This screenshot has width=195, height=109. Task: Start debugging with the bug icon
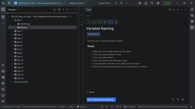pyautogui.click(x=121, y=3)
